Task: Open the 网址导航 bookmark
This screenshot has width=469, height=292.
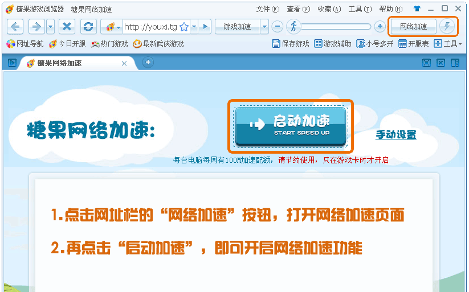Action: pos(25,44)
